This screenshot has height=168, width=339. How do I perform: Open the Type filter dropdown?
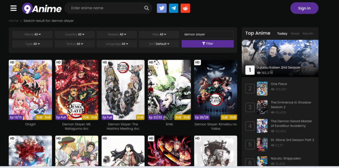click(x=33, y=44)
